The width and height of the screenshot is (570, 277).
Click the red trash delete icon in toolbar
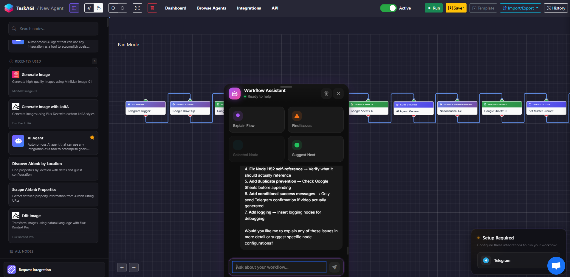tap(152, 8)
